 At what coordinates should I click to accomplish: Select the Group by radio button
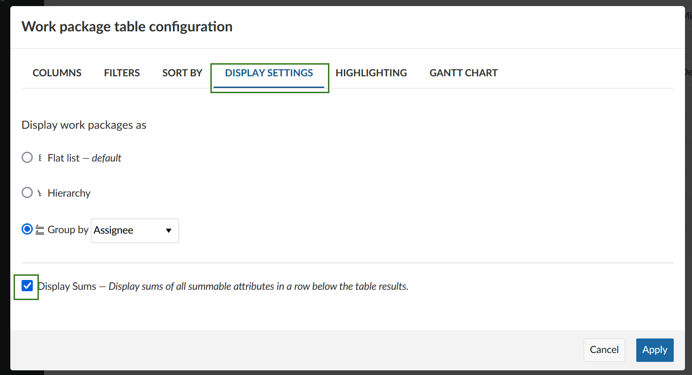[x=27, y=229]
